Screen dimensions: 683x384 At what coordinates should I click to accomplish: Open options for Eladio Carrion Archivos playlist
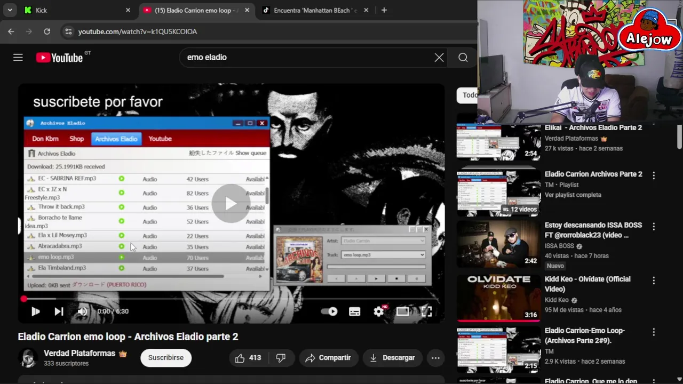point(654,175)
